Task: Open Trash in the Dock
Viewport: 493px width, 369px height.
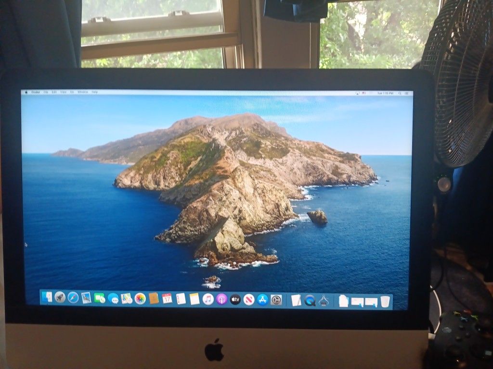Action: (385, 302)
